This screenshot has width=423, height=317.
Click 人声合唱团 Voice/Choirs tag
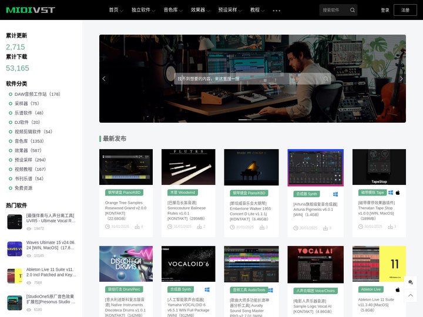pyautogui.click(x=315, y=291)
